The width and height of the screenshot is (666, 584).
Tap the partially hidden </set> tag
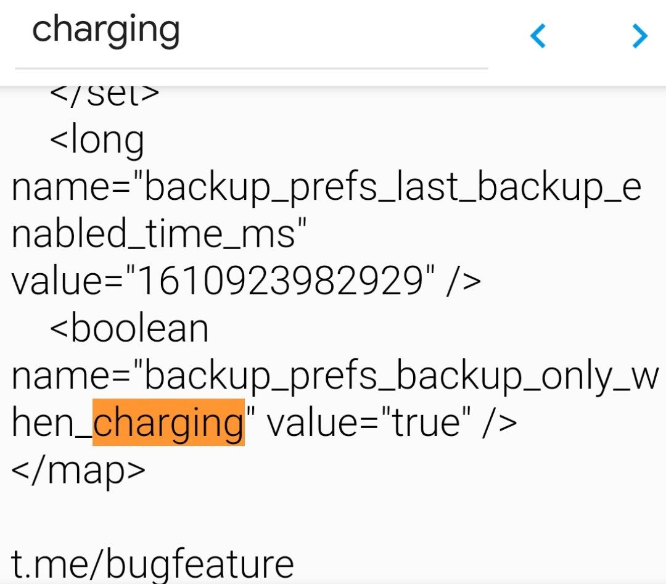104,94
